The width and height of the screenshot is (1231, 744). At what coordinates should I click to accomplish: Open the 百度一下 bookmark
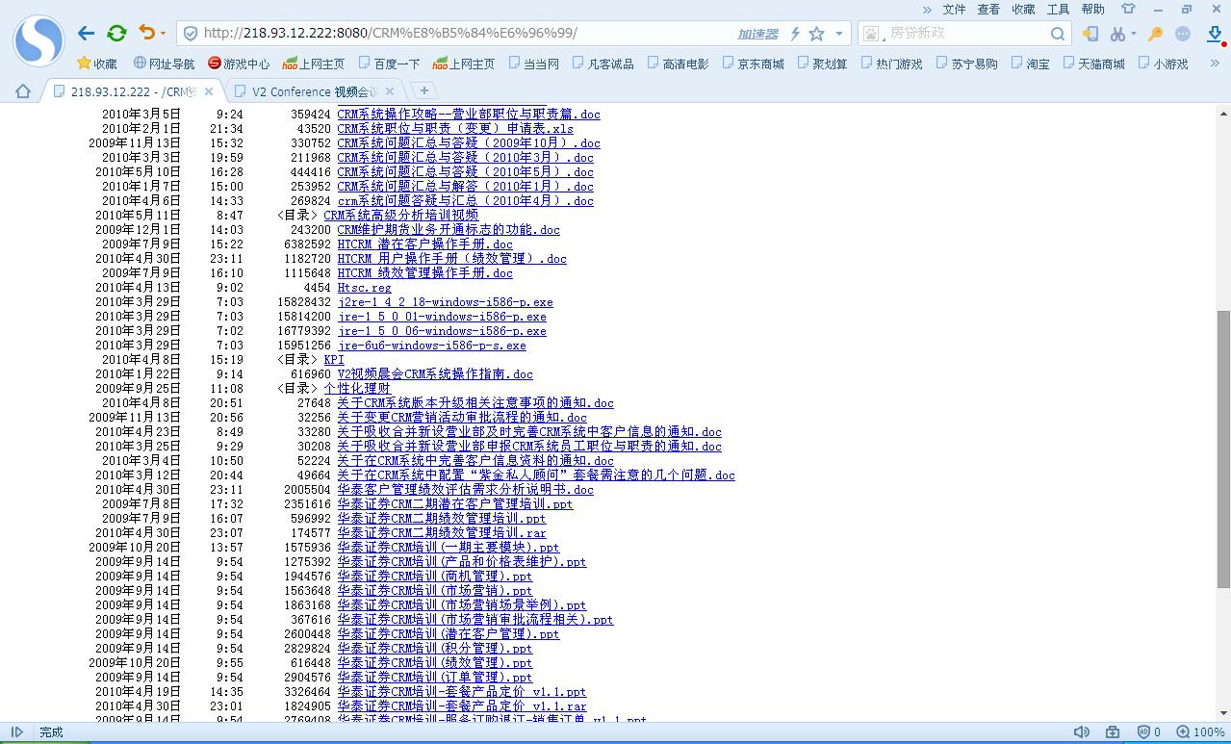pos(389,64)
